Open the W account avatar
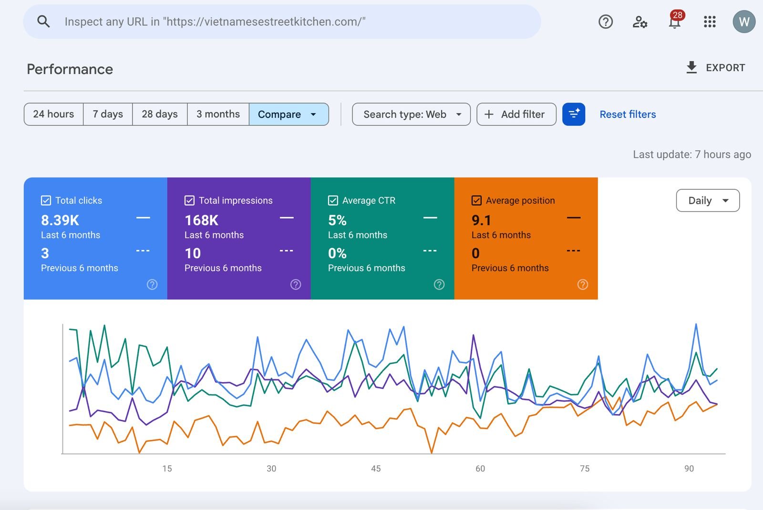Image resolution: width=763 pixels, height=510 pixels. (x=744, y=21)
